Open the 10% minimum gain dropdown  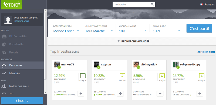(x=133, y=31)
